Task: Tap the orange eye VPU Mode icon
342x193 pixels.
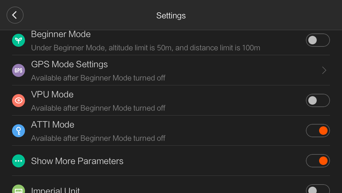Action: (19, 100)
